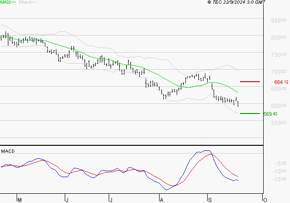
Task: Click the S month marker on time axis
Action: [x=210, y=200]
